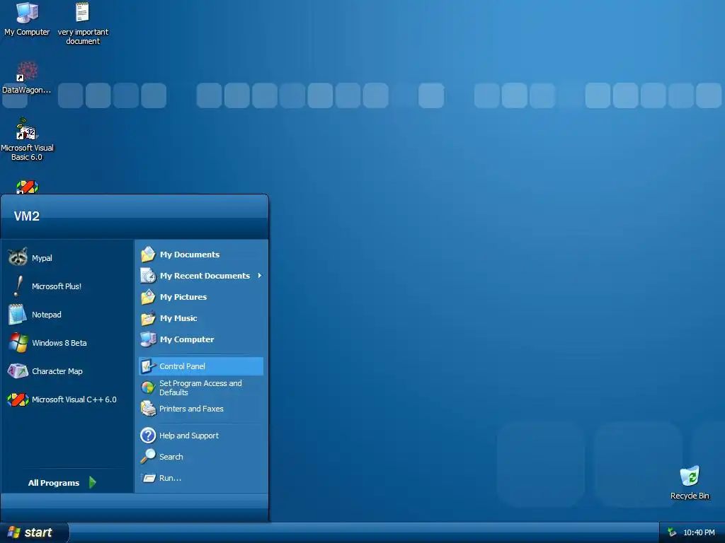Screen dimensions: 725x543
Task: Click the My Computer icon in Start menu
Action: point(148,339)
